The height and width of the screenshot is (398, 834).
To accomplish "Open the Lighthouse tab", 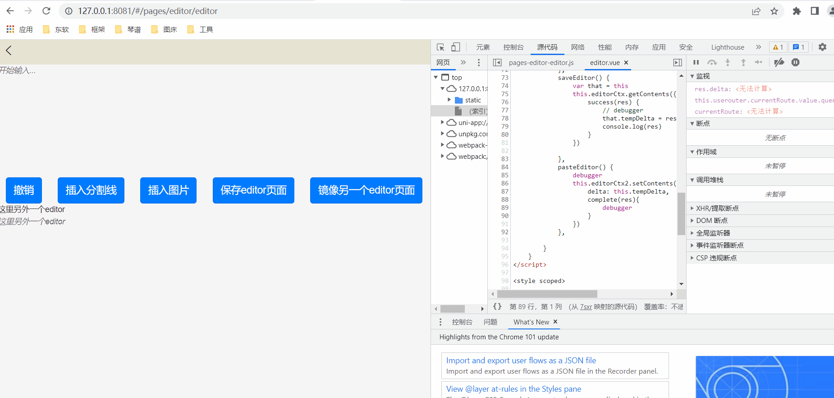I will 728,47.
